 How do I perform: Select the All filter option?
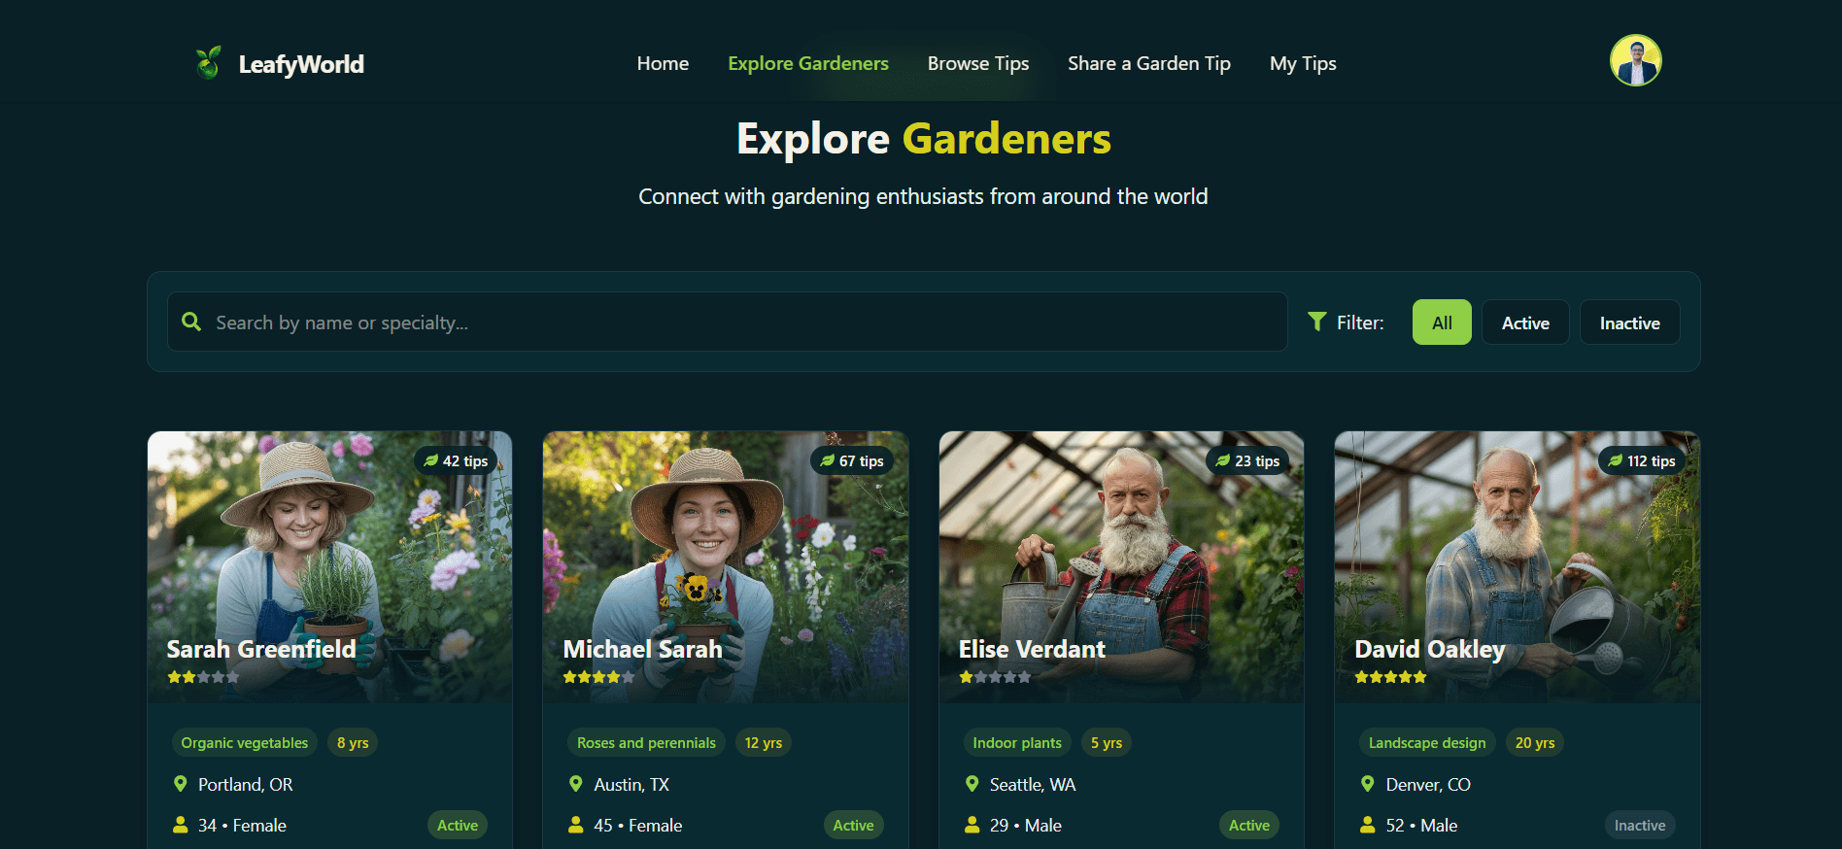pyautogui.click(x=1441, y=323)
